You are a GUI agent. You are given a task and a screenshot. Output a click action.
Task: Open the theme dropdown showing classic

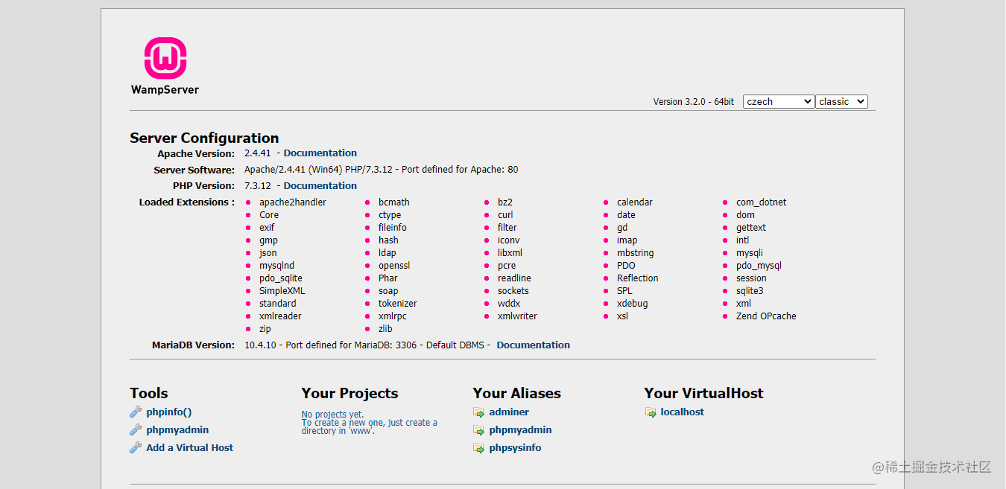842,101
